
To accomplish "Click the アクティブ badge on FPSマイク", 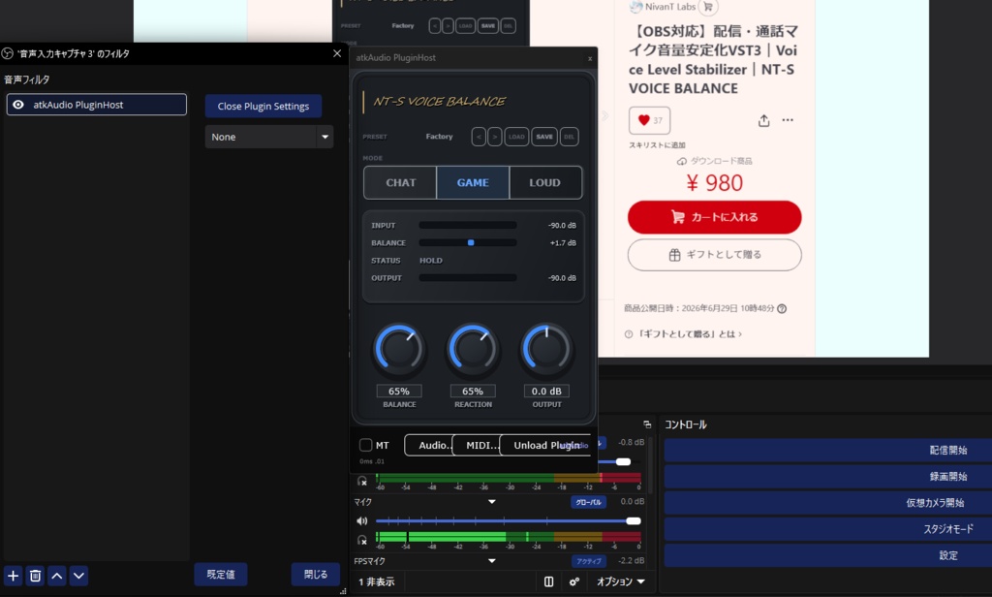I will coord(588,561).
